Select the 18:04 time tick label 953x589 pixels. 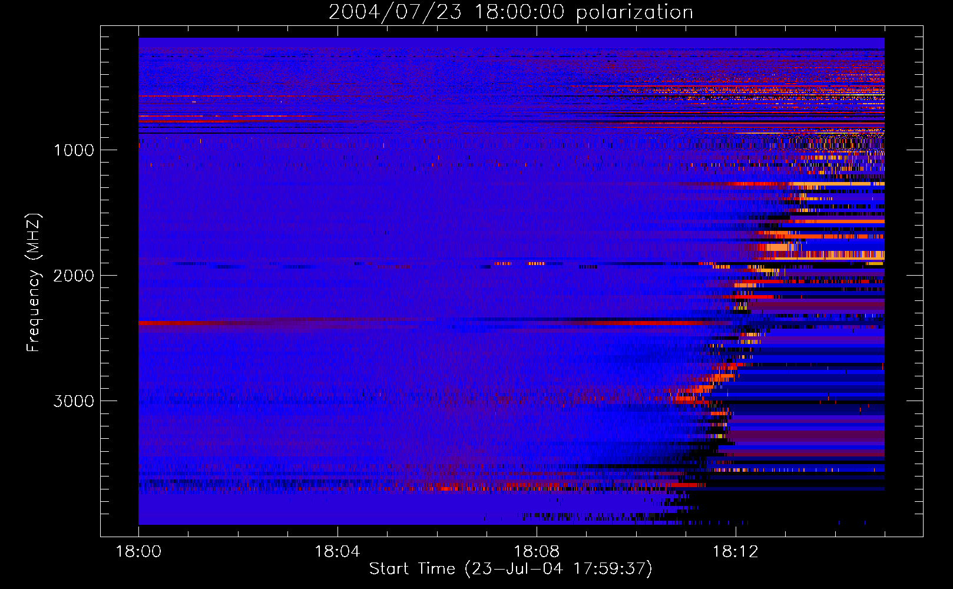coord(337,551)
